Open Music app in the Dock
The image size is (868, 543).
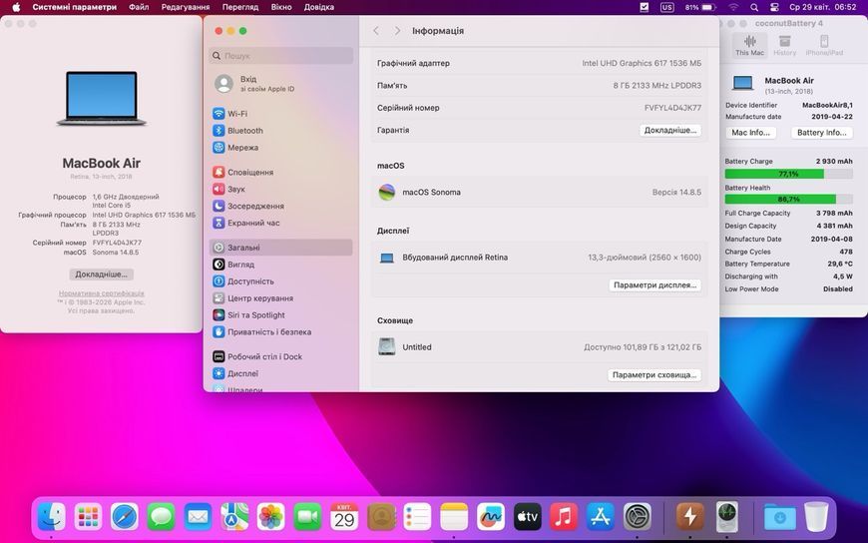point(564,517)
